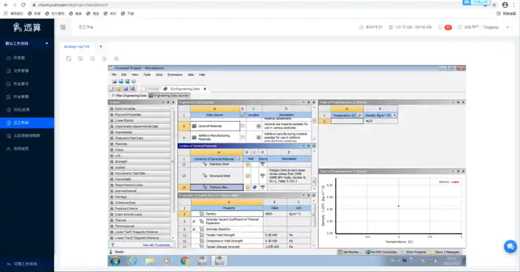Click the Toolbox filter funnel icon
The image size is (520, 272).
[113, 245]
